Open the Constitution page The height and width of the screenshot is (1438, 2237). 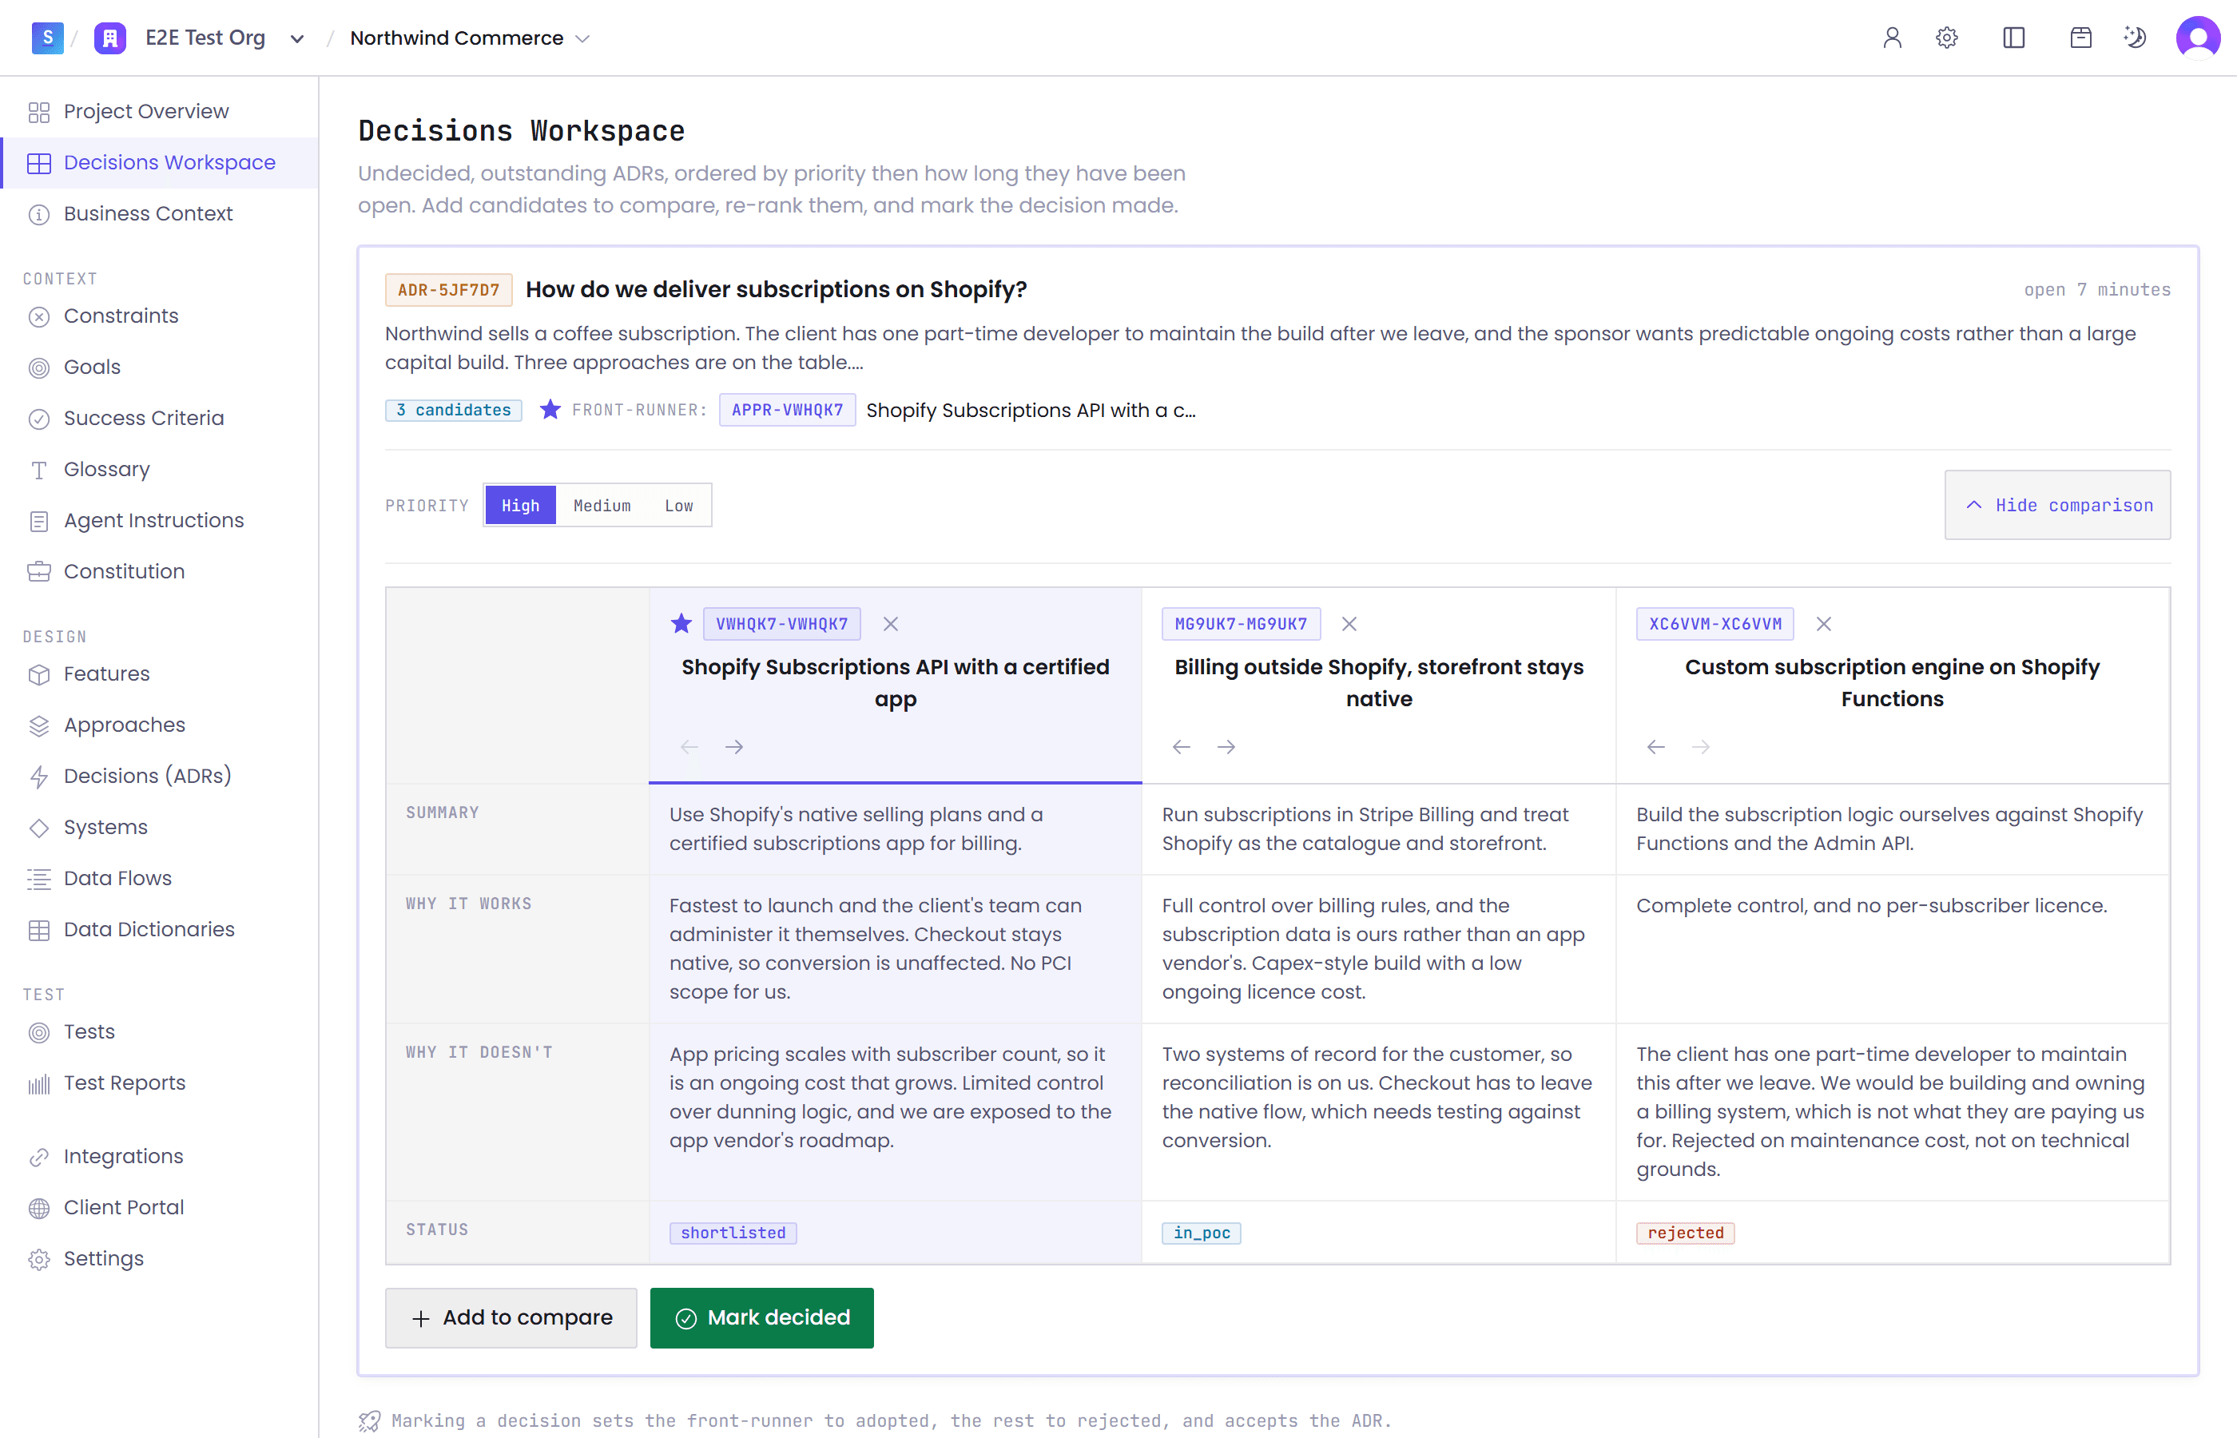click(x=160, y=571)
